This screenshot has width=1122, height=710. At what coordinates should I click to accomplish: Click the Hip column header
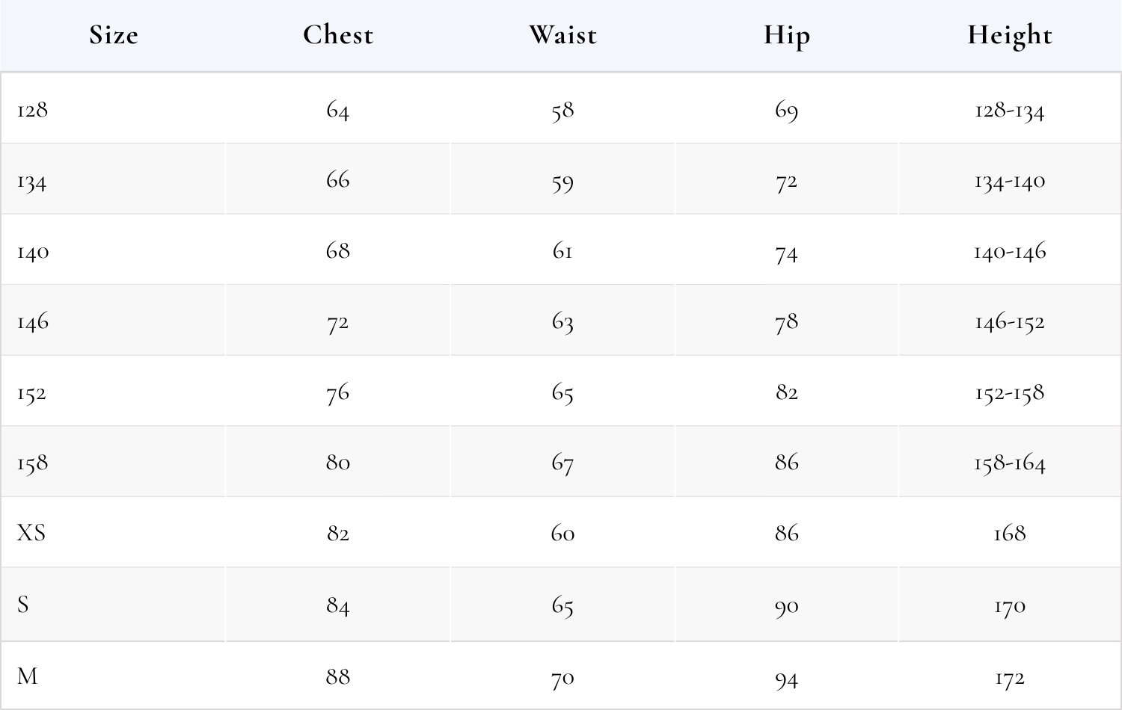click(786, 35)
